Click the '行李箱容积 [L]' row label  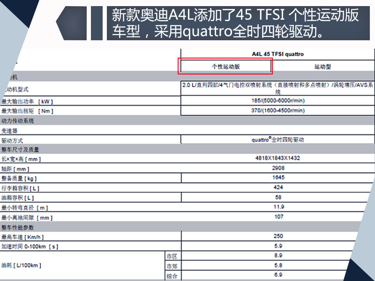click(20, 189)
